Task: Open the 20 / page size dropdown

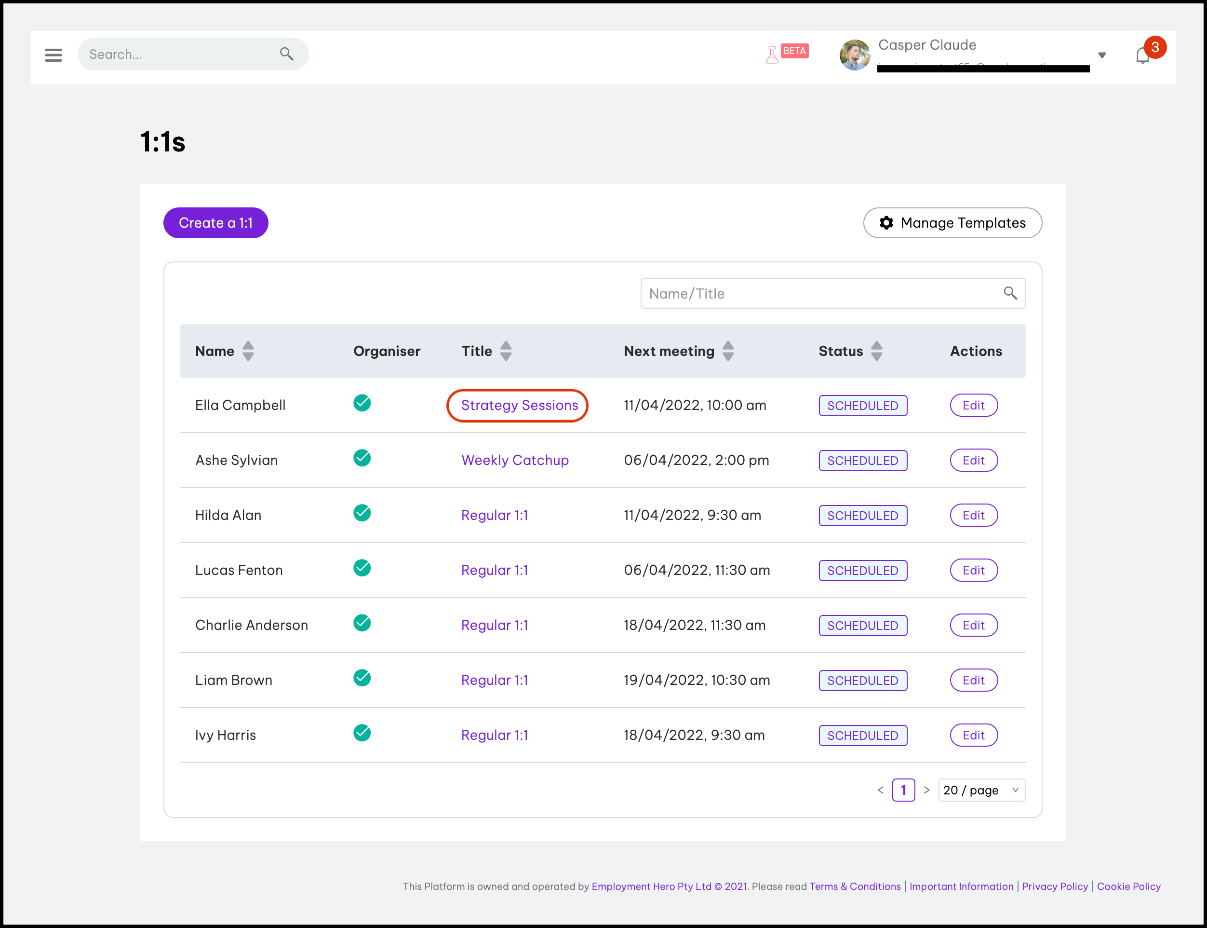Action: pyautogui.click(x=981, y=790)
